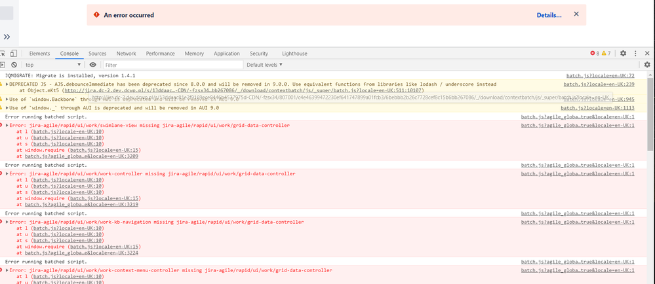Expand the work-controller missing module error
This screenshot has width=655, height=284.
coord(7,173)
